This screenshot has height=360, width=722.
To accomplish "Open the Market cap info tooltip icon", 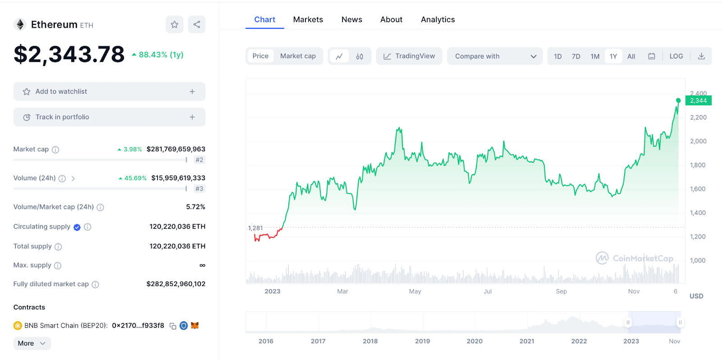I will [x=56, y=150].
